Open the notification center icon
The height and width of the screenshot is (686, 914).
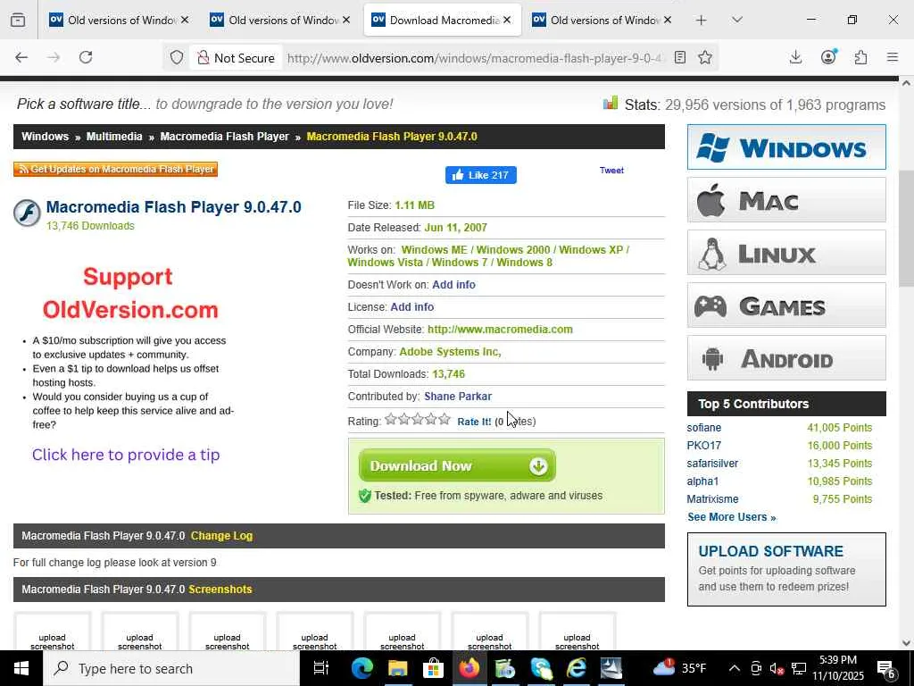[x=886, y=668]
